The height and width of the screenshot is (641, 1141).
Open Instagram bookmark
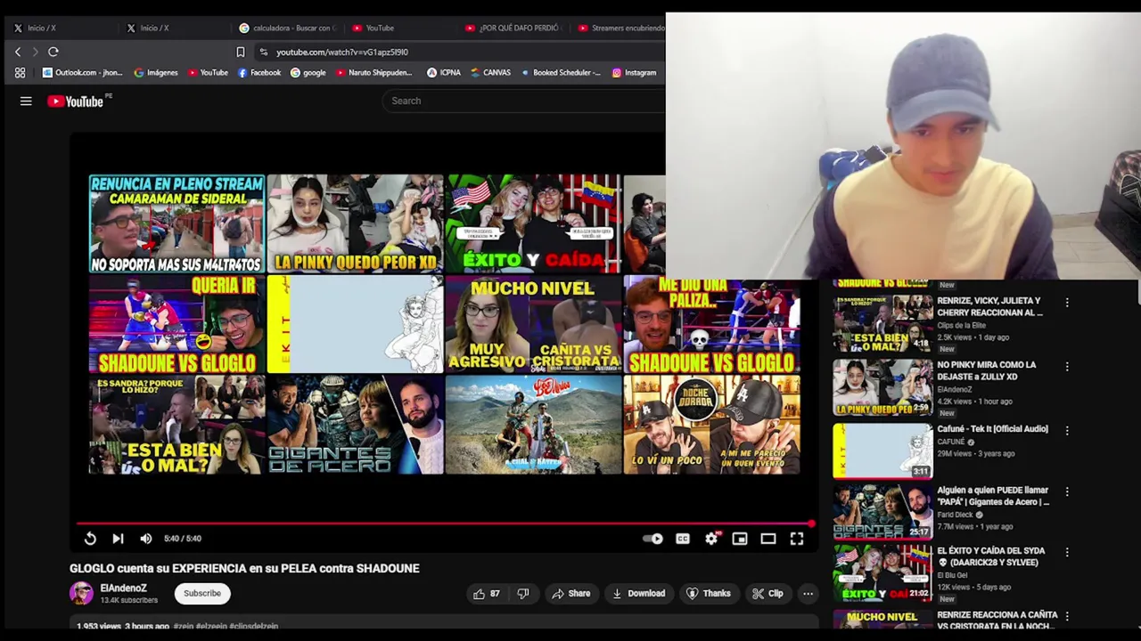pyautogui.click(x=634, y=73)
